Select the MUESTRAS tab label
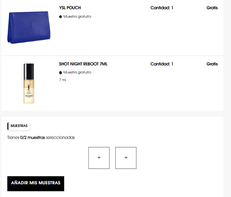Viewport: 231px width, 197px height. (x=18, y=126)
